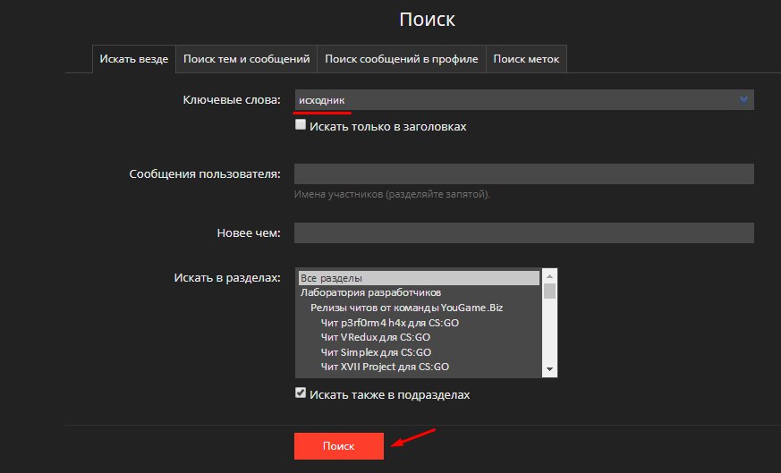Viewport: 781px width, 473px height.
Task: Enable Искать только в заголовках checkbox
Action: 301,126
